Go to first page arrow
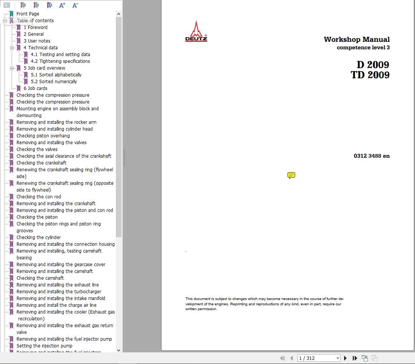 283,358
